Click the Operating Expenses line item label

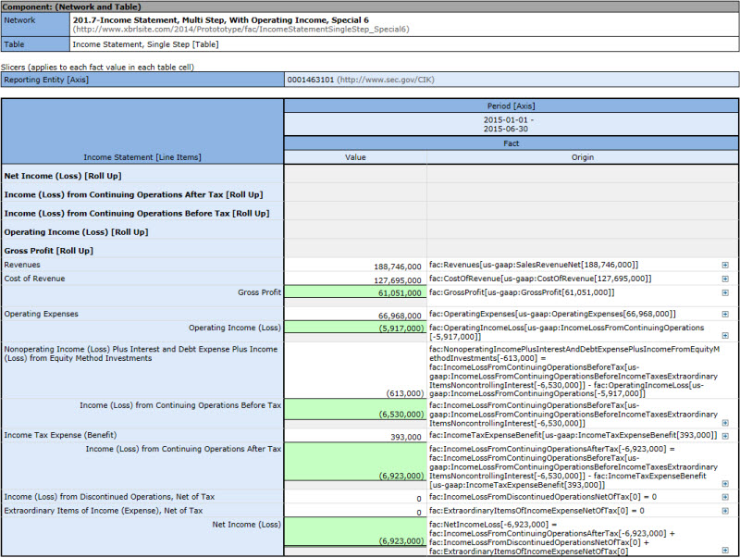[41, 314]
